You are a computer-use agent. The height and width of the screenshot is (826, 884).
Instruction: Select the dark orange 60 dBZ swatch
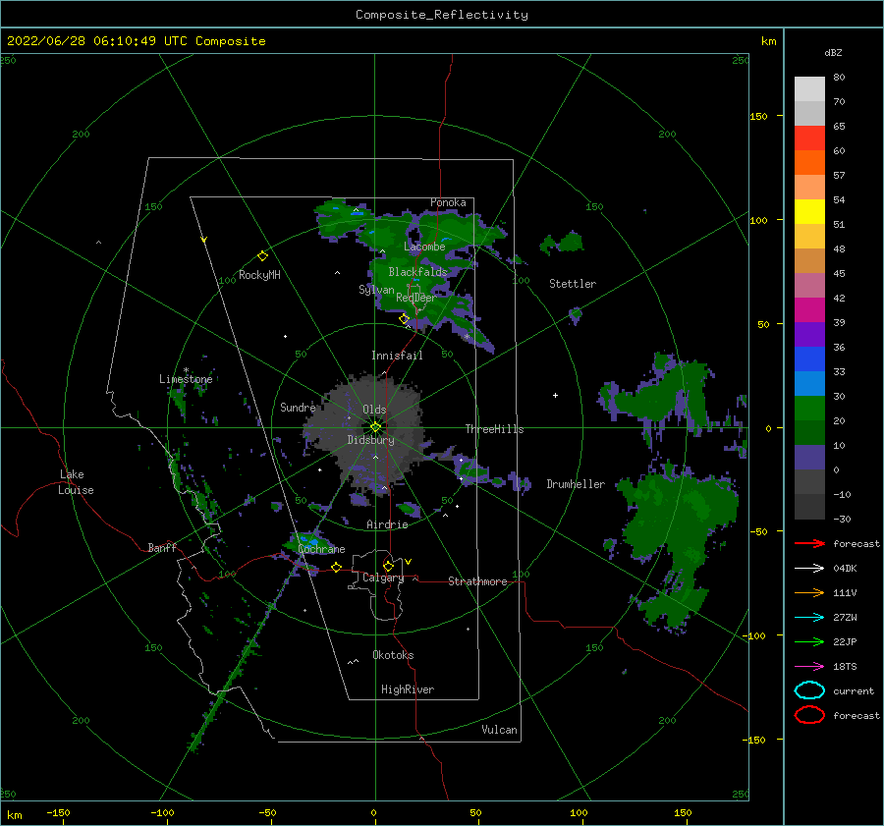(x=809, y=162)
